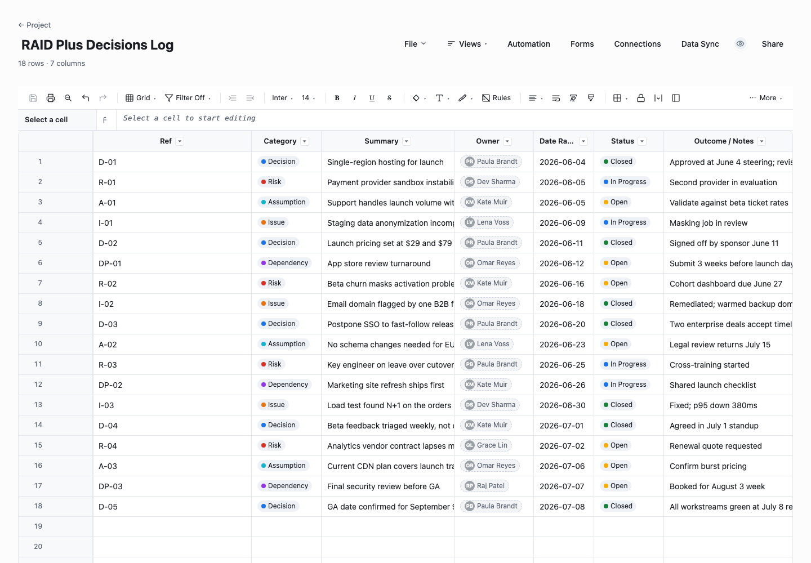Click the indent icon in the toolbar

click(x=233, y=98)
